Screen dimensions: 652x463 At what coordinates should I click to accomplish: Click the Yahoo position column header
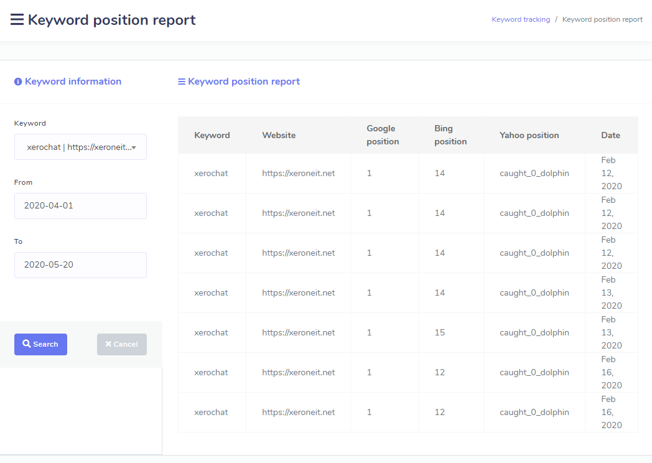[529, 135]
